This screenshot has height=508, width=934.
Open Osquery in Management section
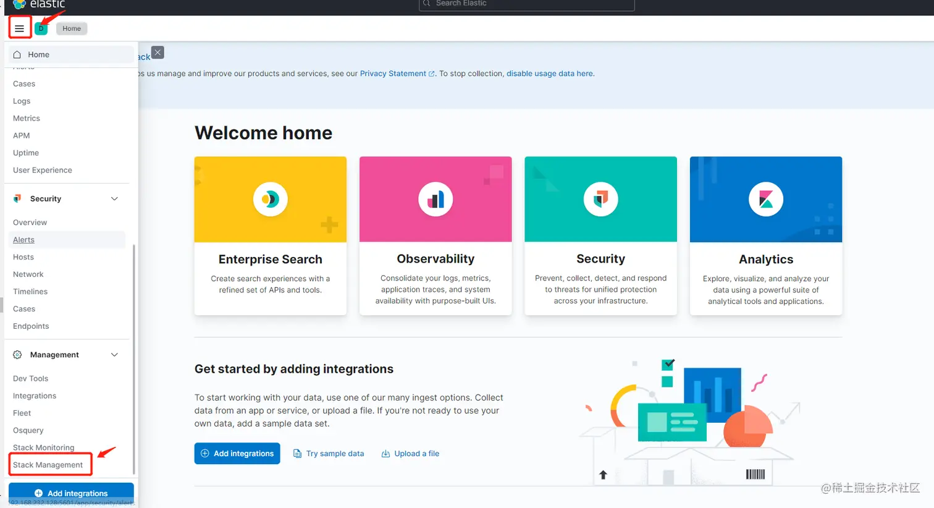28,430
